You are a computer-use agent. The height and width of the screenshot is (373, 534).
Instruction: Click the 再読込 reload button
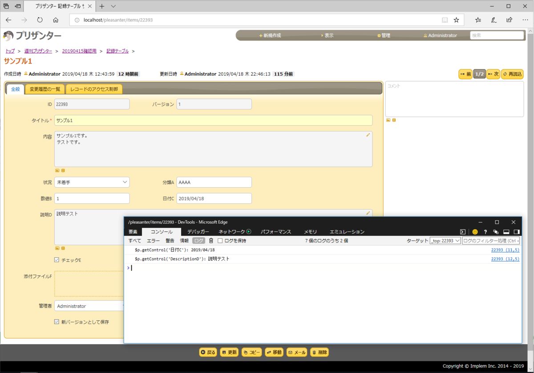click(513, 74)
